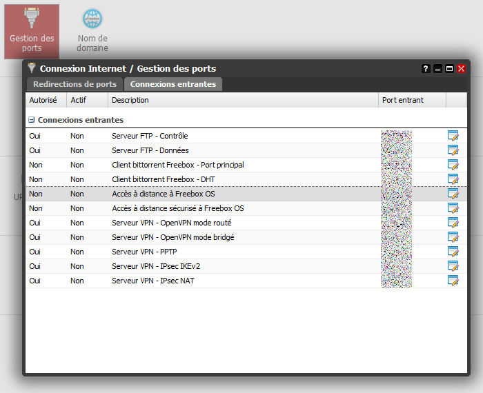Sort by the Port entrant column header

tap(413, 100)
